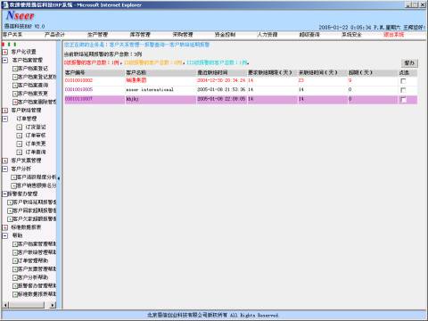Collapse the 订单管理 tree node
428x321 pixels.
pos(5,119)
